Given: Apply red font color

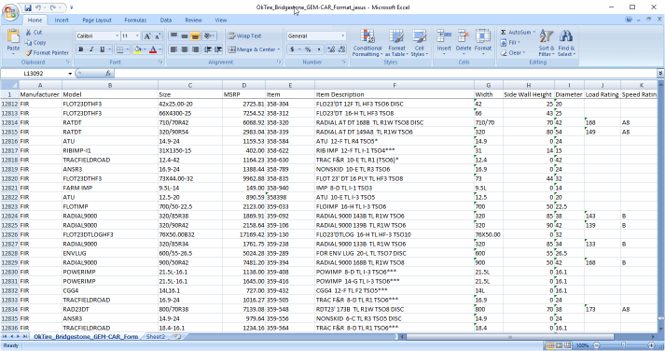Looking at the screenshot, I should (153, 49).
